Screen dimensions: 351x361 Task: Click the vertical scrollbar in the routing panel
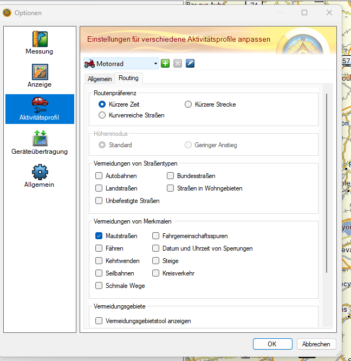[326, 184]
